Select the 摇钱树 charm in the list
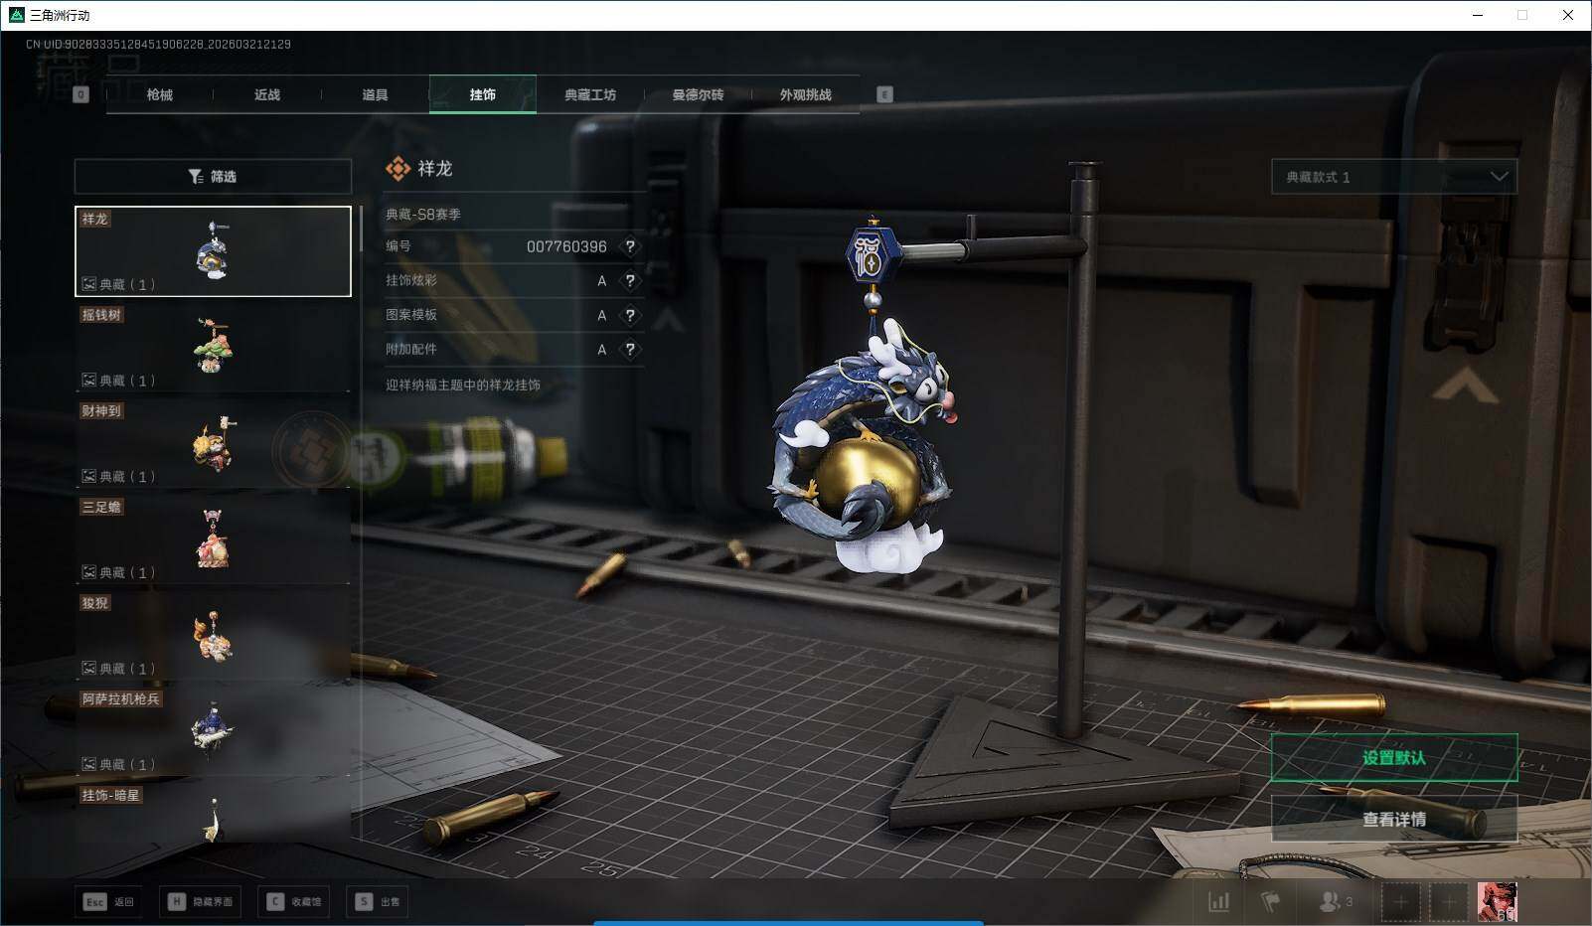 [x=213, y=348]
